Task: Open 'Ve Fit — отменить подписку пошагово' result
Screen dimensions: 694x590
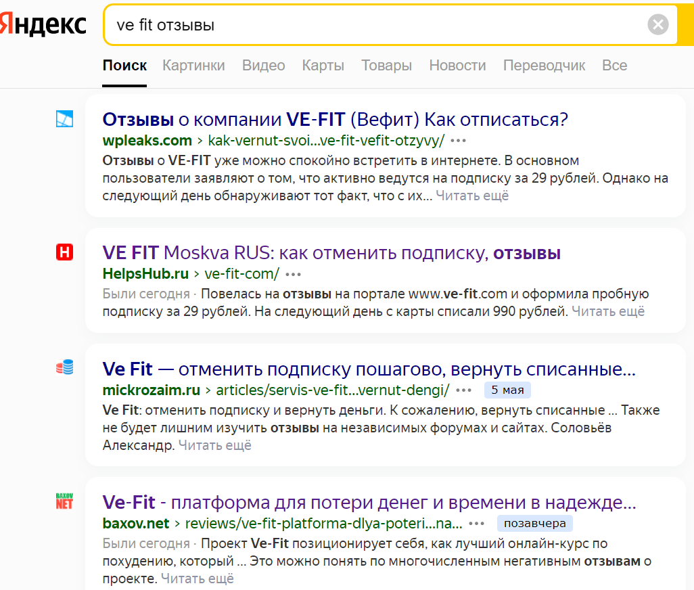Action: (x=369, y=369)
